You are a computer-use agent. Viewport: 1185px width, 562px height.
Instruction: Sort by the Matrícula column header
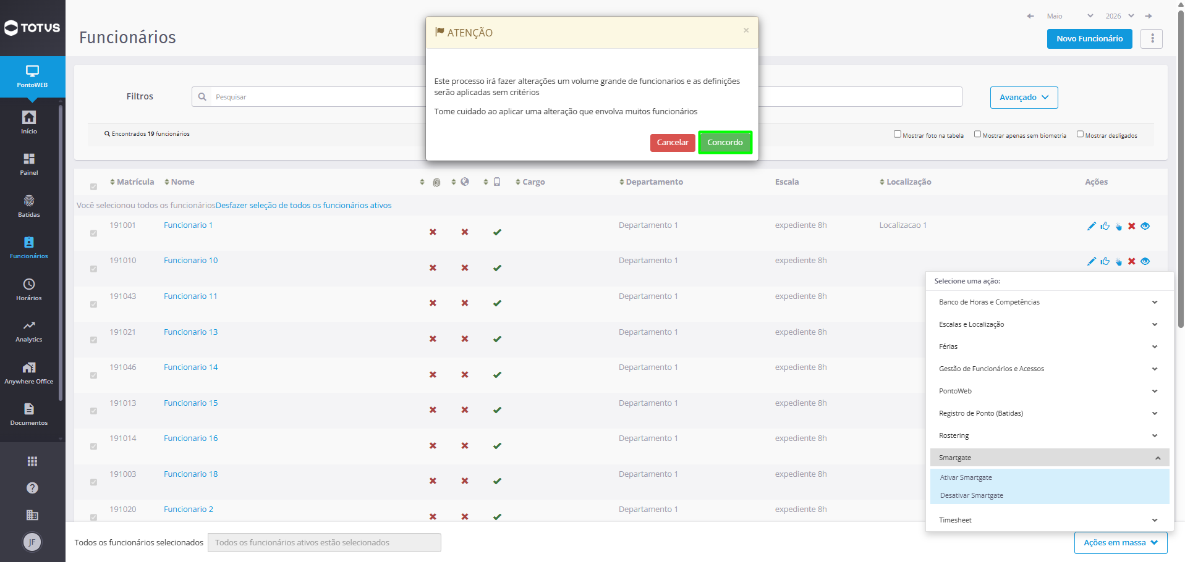point(132,182)
